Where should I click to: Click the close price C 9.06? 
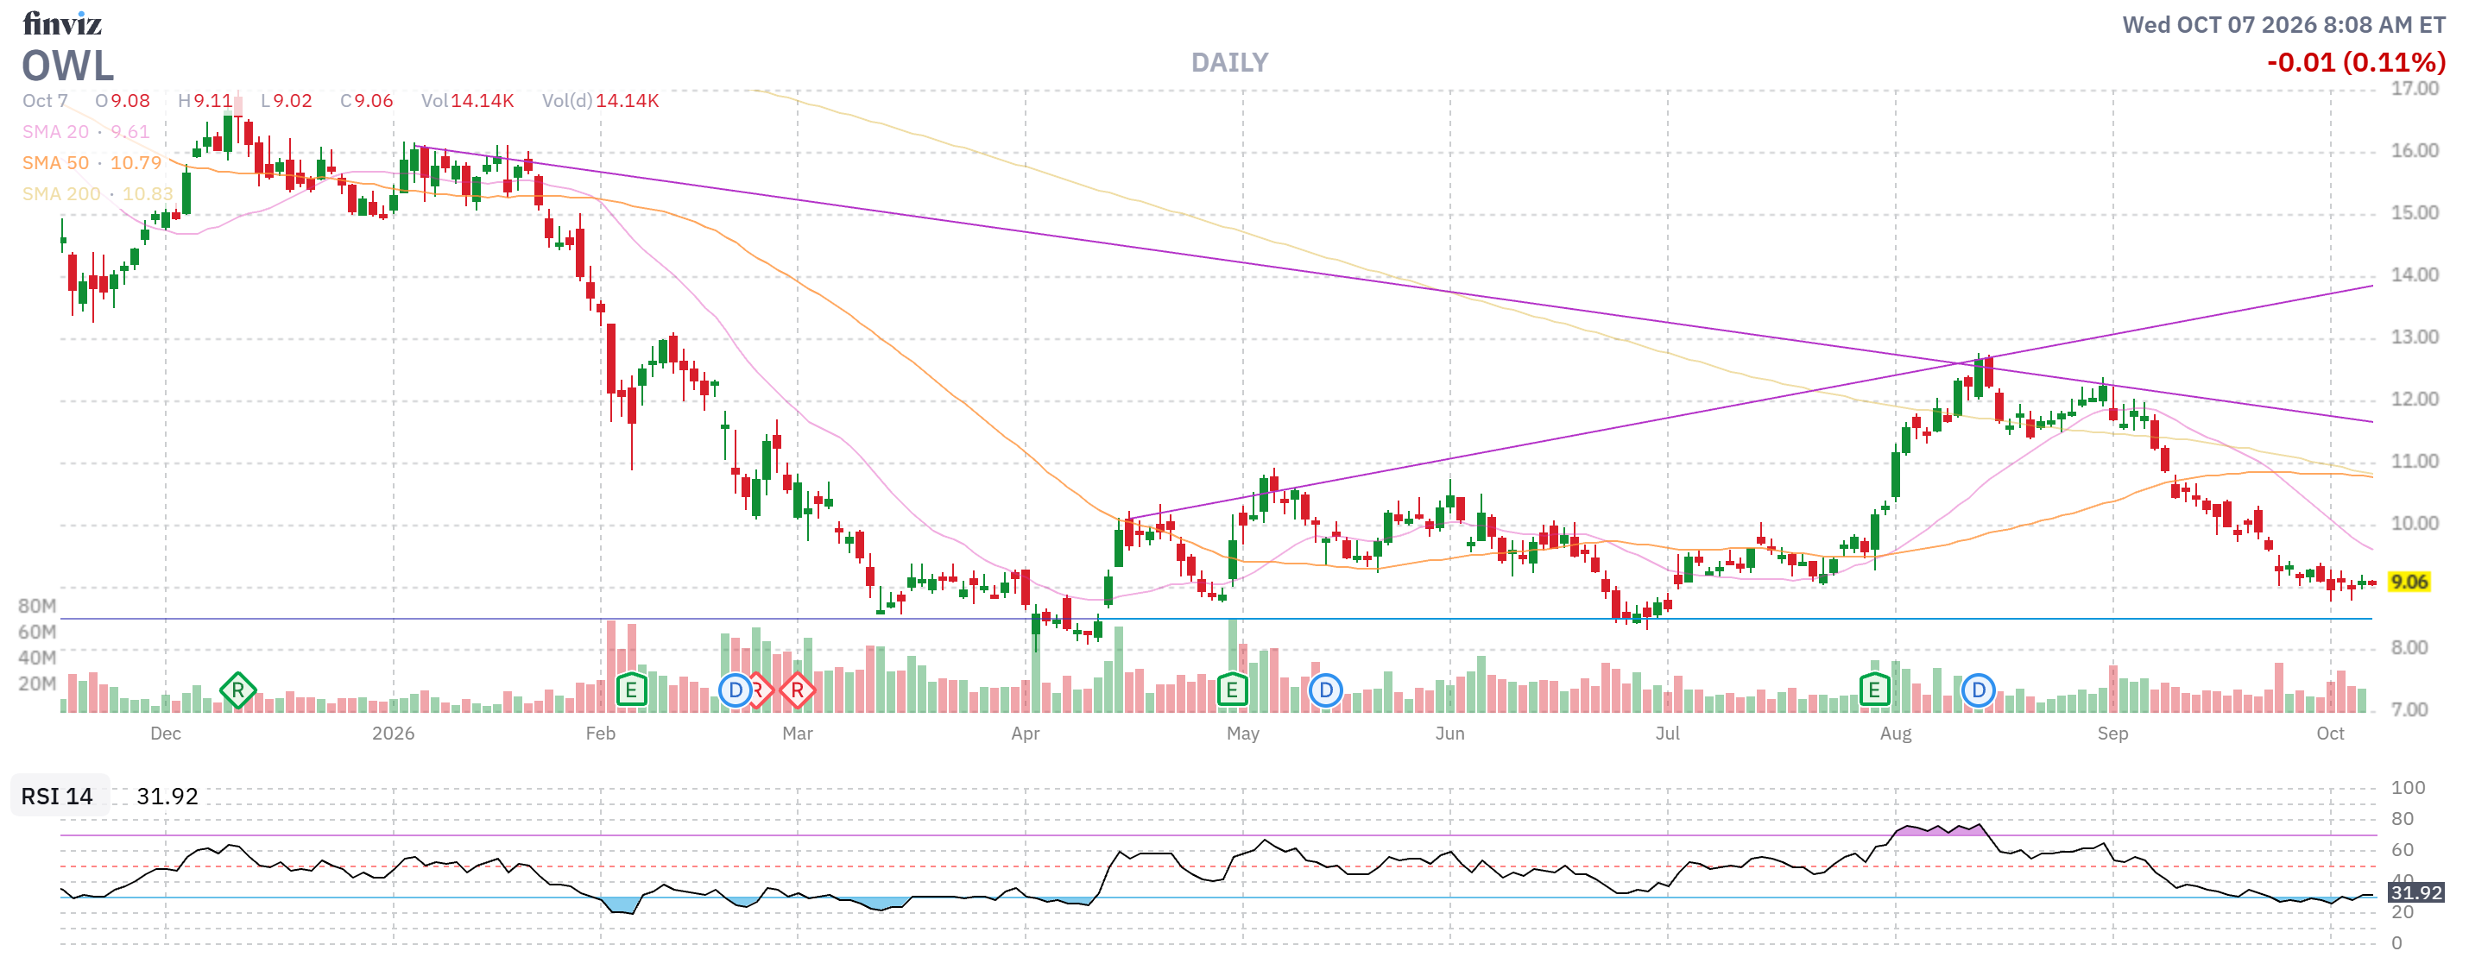click(367, 101)
